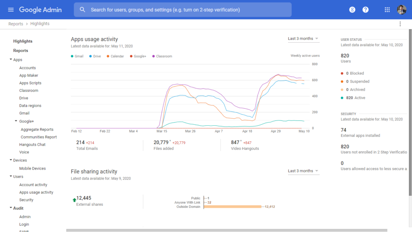Open the Drive report in sidebar

24,98
